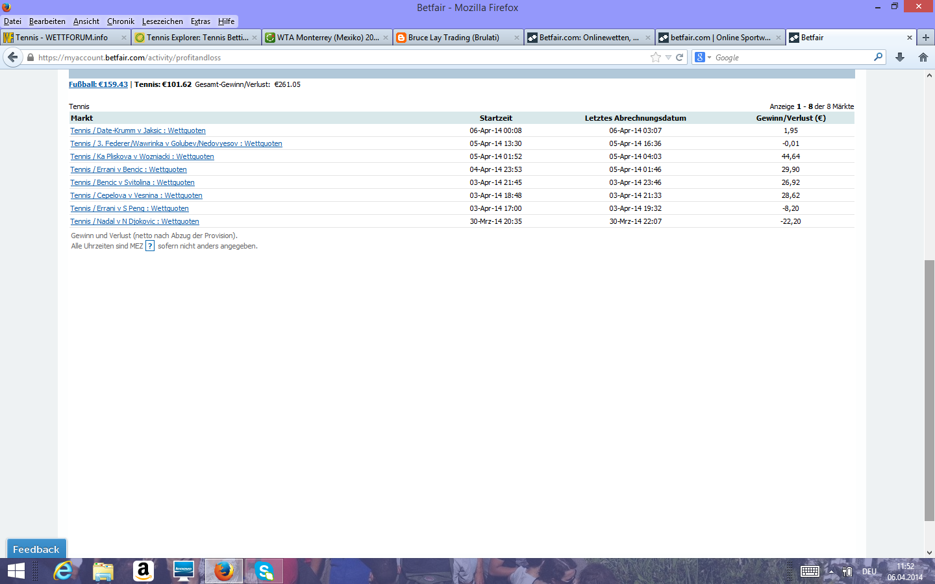
Task: Open the Fußball: €159.43 link
Action: [x=99, y=84]
